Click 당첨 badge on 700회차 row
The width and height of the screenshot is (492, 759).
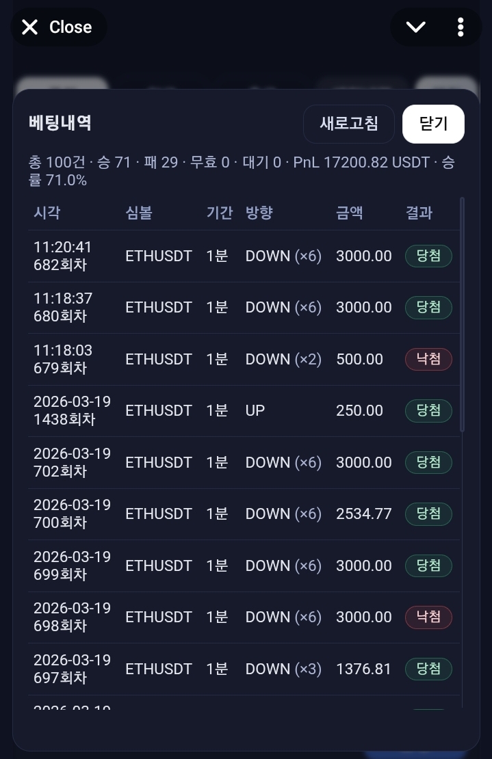pyautogui.click(x=428, y=514)
